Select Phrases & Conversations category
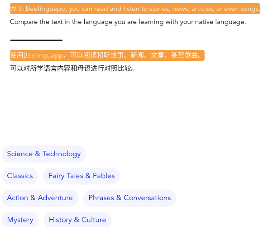This screenshot has width=269, height=227. pos(130,198)
